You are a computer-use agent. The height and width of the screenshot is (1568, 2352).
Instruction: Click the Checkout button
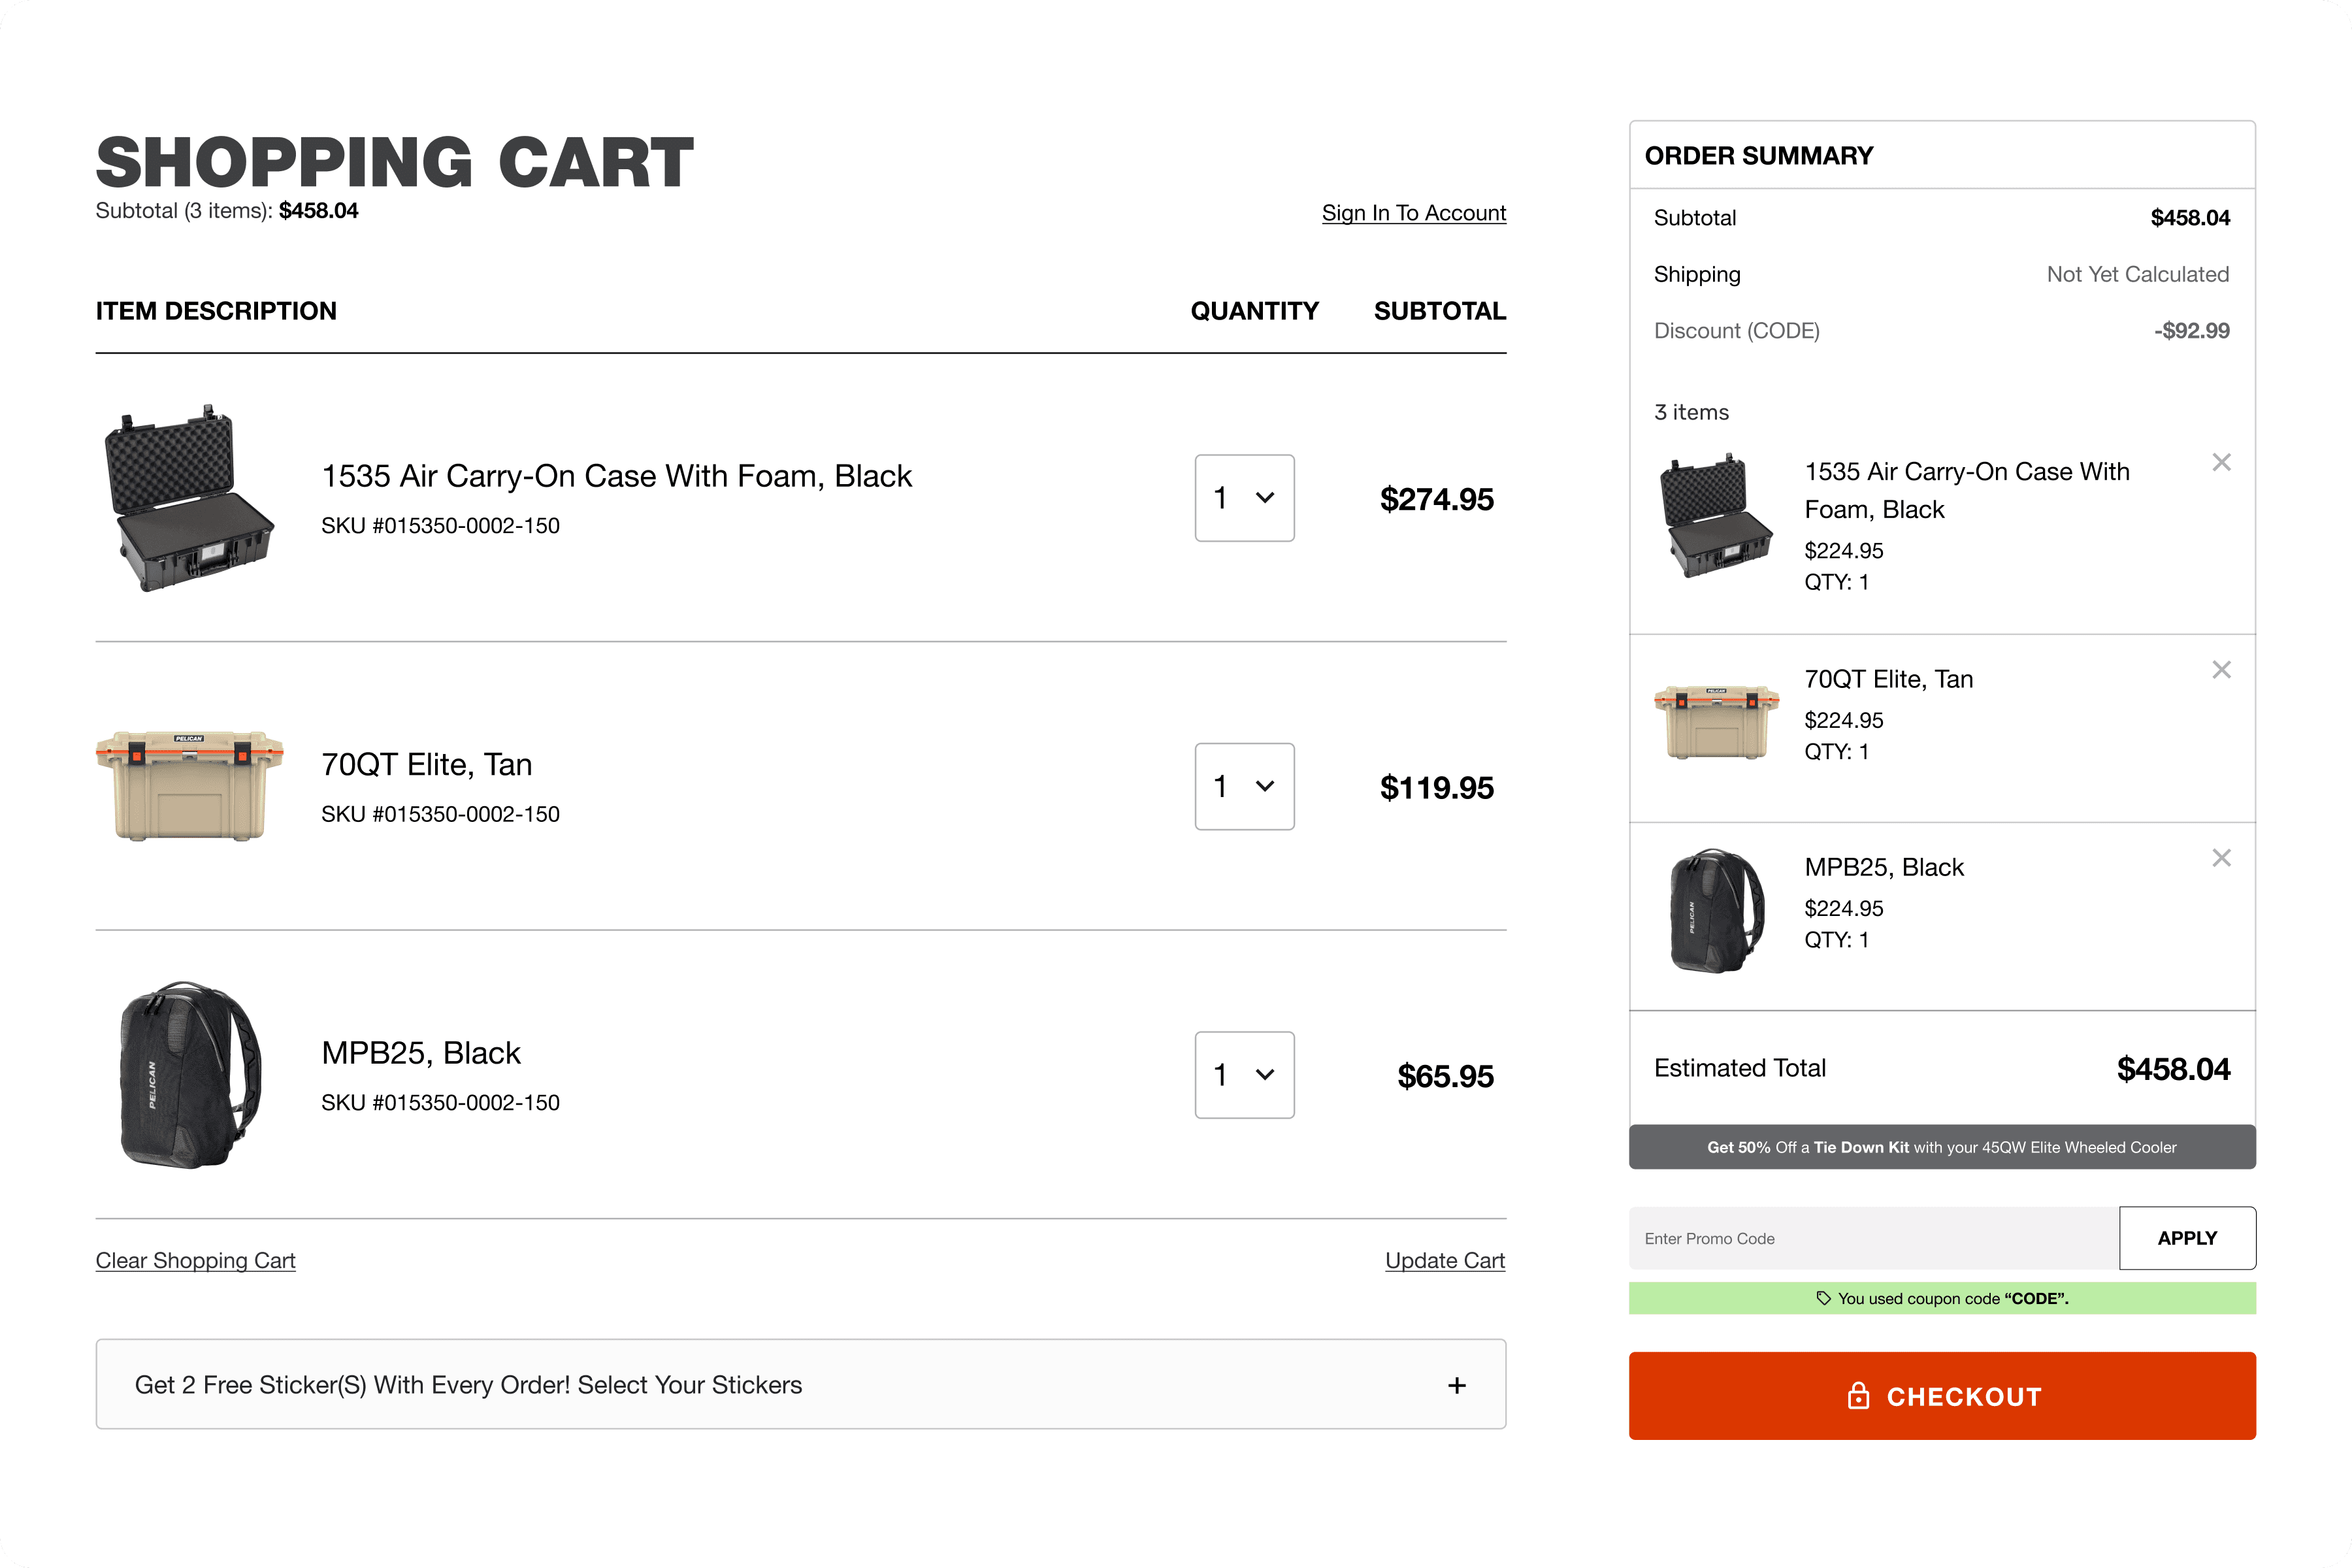click(1941, 1396)
